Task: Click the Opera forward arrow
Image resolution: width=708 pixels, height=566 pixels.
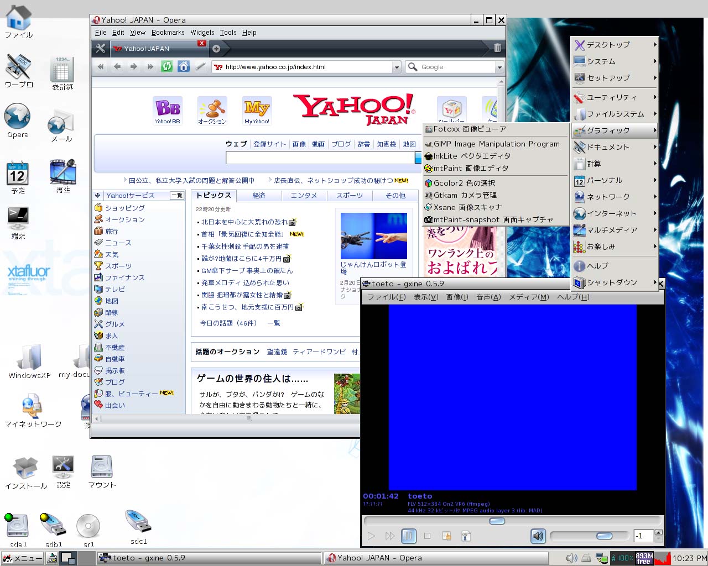Action: tap(133, 66)
